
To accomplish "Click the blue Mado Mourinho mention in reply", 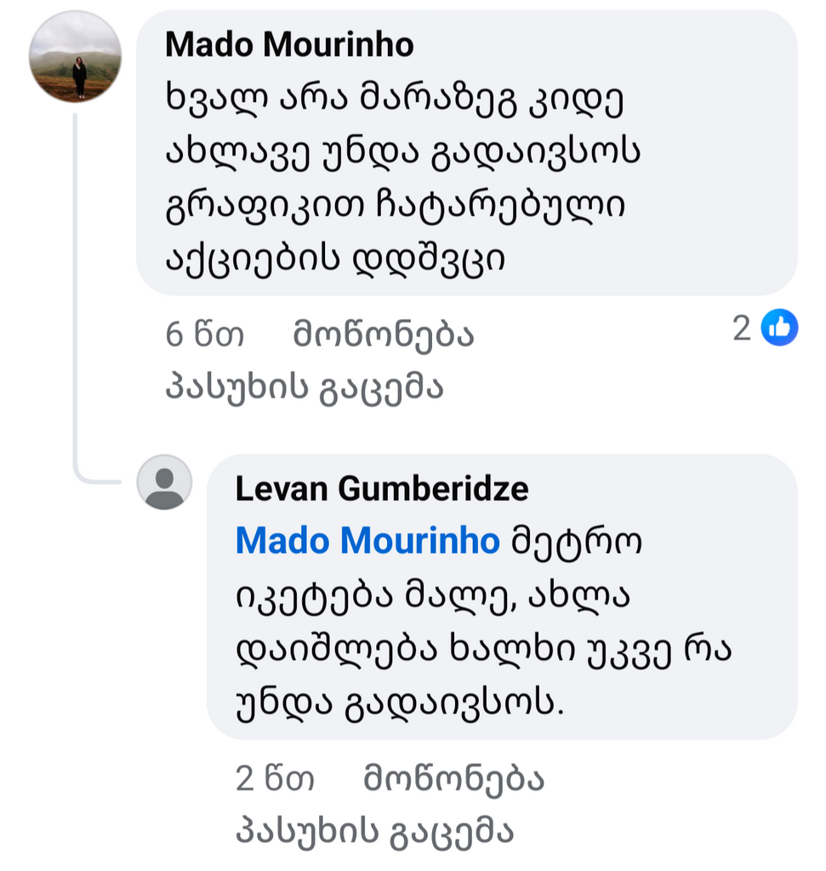I will point(367,541).
